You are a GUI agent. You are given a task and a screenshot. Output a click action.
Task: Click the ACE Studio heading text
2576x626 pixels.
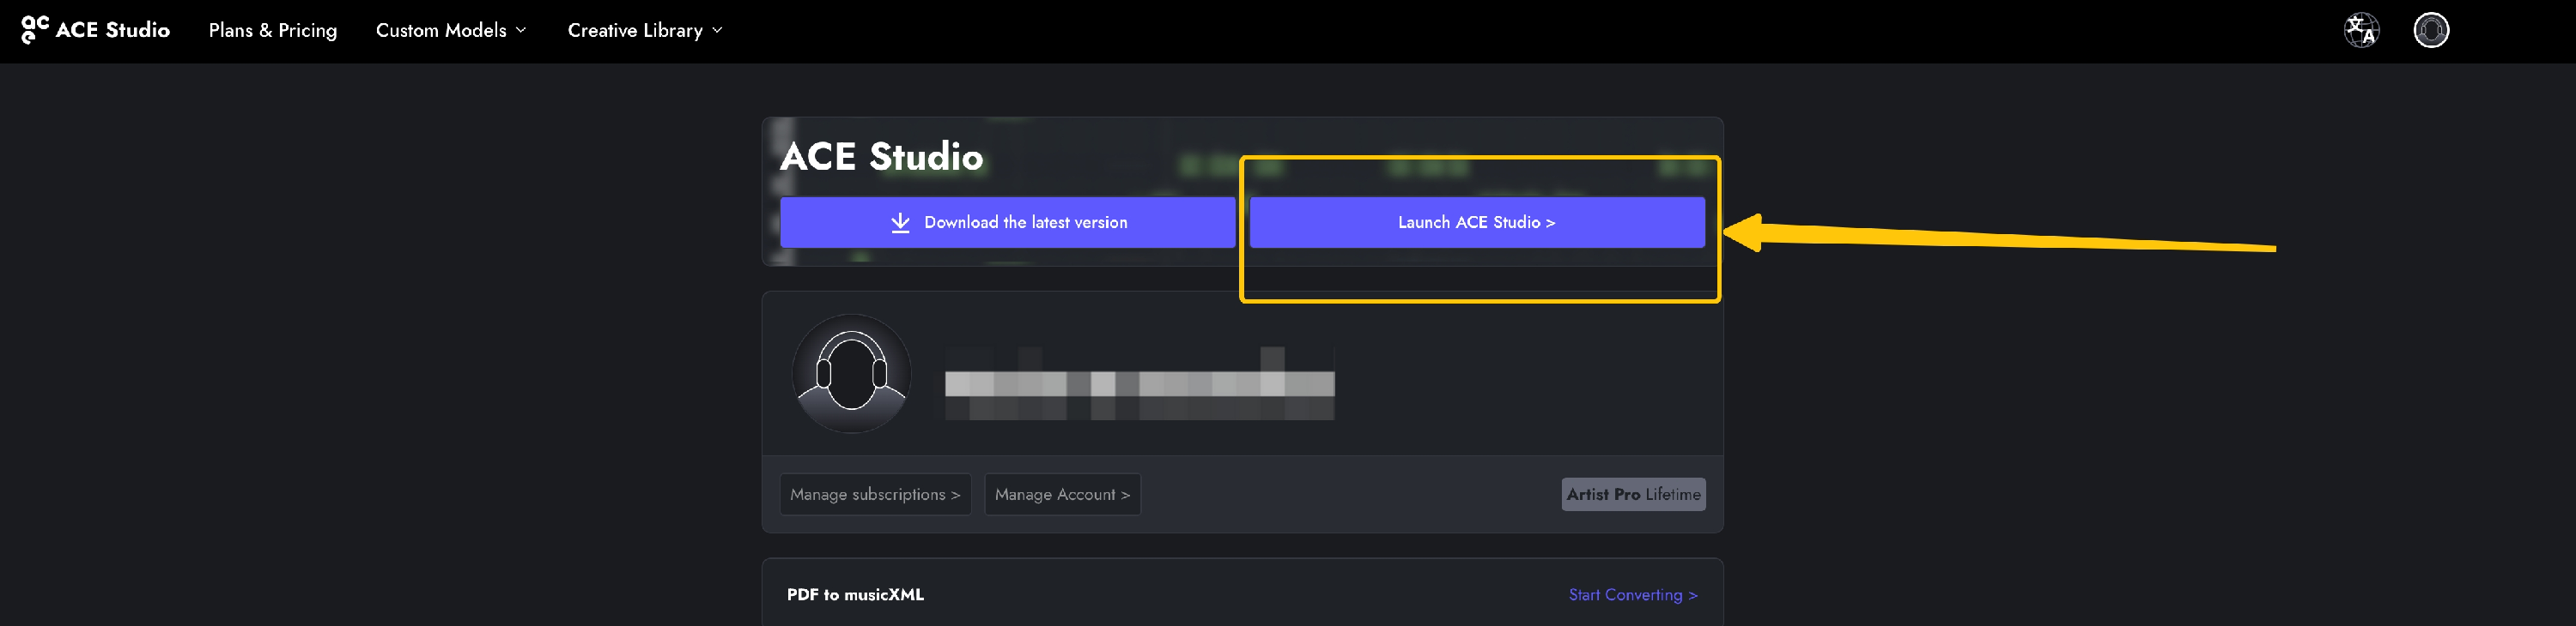pyautogui.click(x=881, y=156)
